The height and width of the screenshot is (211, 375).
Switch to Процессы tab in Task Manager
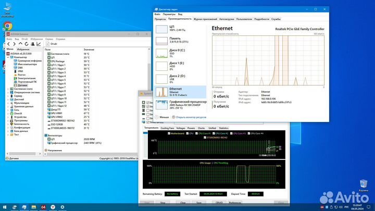(160, 19)
